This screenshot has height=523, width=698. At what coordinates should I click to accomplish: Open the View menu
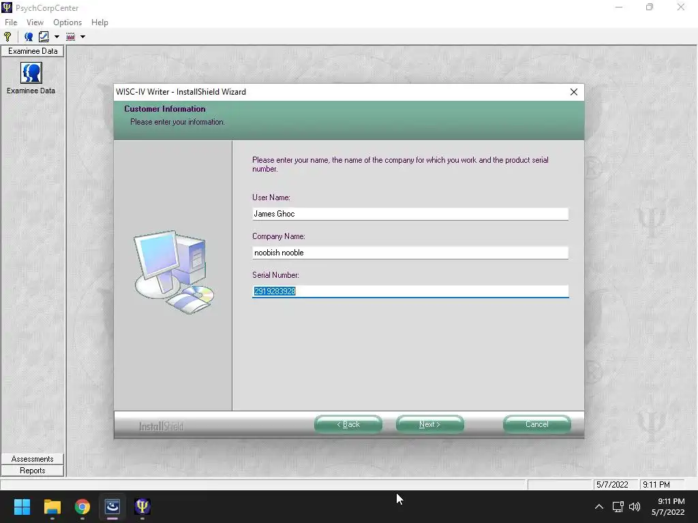35,22
